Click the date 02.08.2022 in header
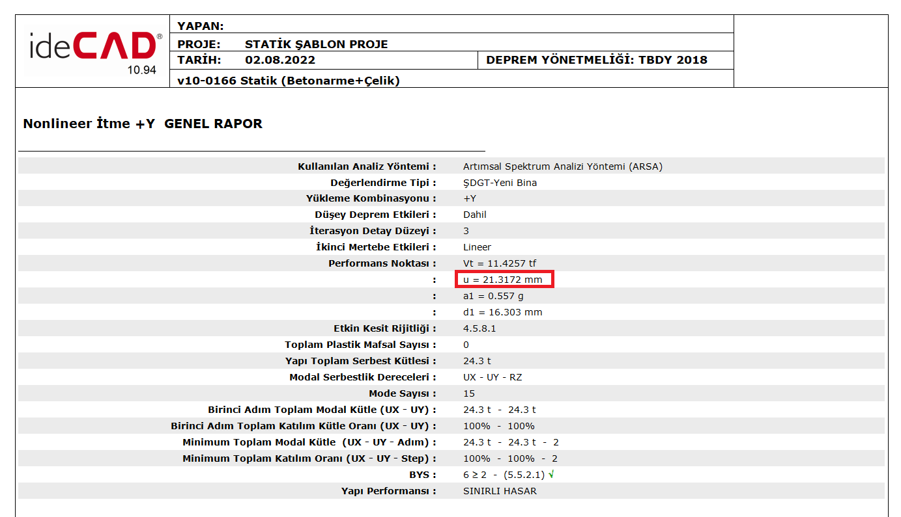This screenshot has width=901, height=517. 280,60
